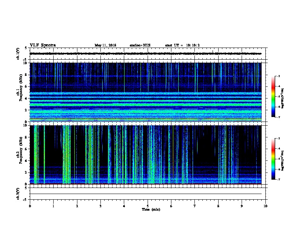Select the 'start UT = 10:10: 2' text
The height and width of the screenshot is (231, 299).
point(182,45)
